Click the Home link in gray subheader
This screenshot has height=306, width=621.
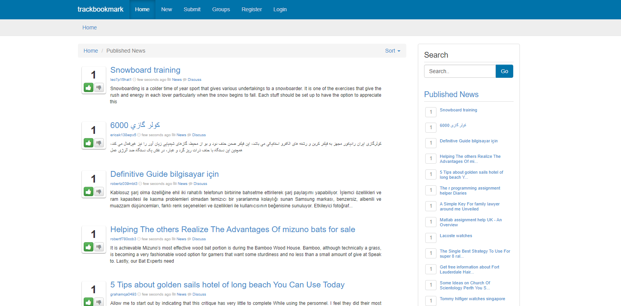[x=90, y=27]
